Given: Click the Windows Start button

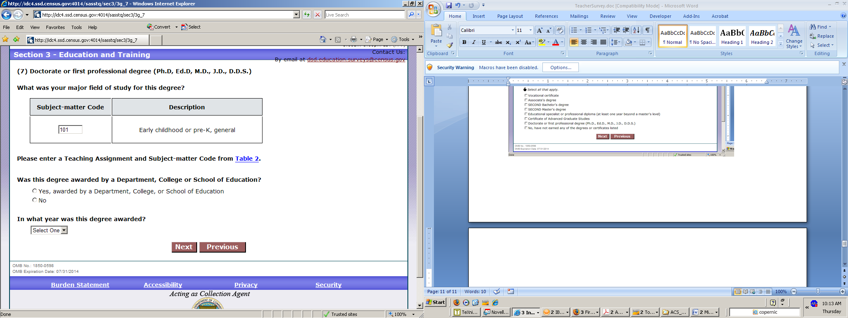Looking at the screenshot, I should tap(436, 302).
